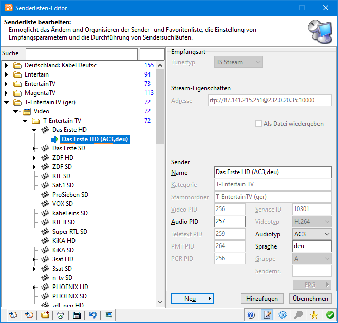Click the blue undo arrow icon
Screen dimensions: 338x323
(92, 315)
